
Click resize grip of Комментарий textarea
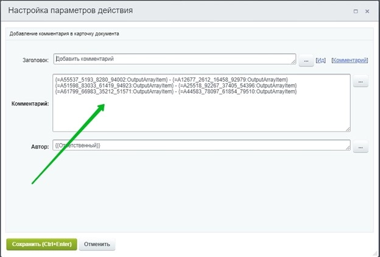pyautogui.click(x=348, y=128)
